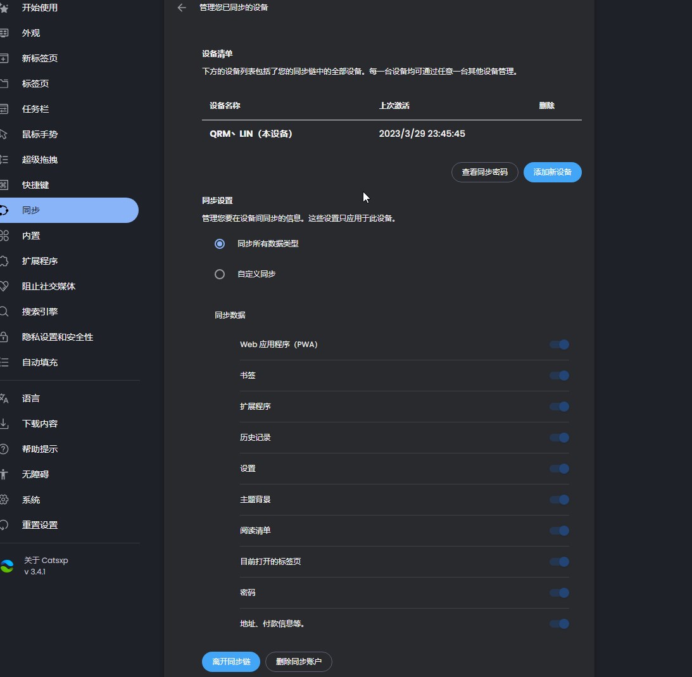Select the 自定义同步 radio option
The width and height of the screenshot is (692, 677).
[x=220, y=274]
